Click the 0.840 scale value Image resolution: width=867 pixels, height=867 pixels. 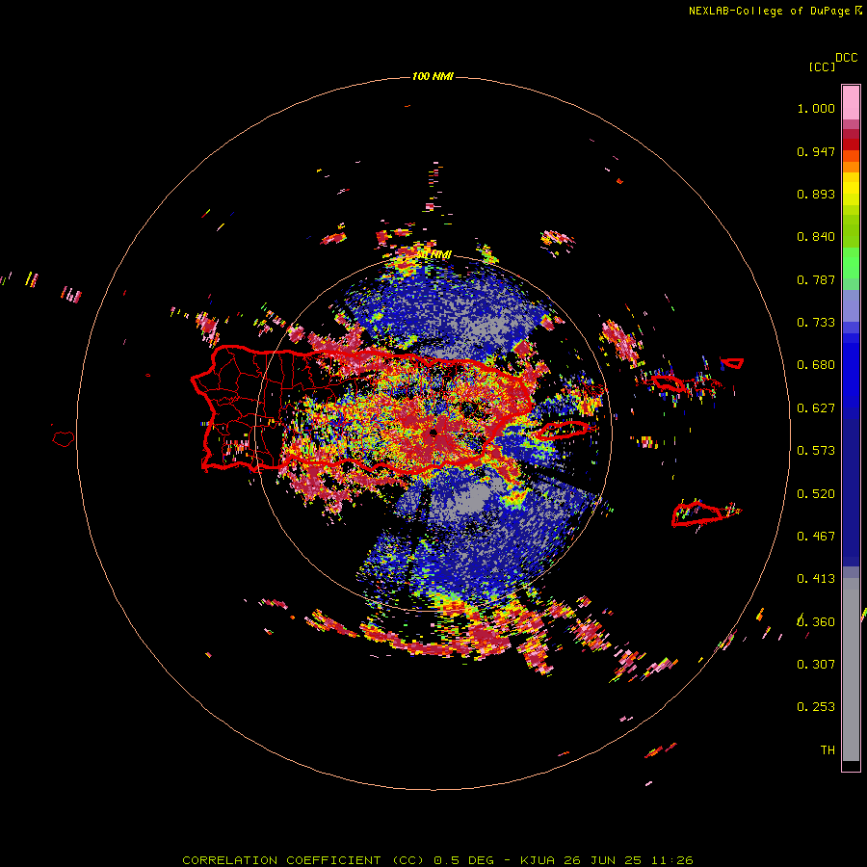click(x=816, y=237)
